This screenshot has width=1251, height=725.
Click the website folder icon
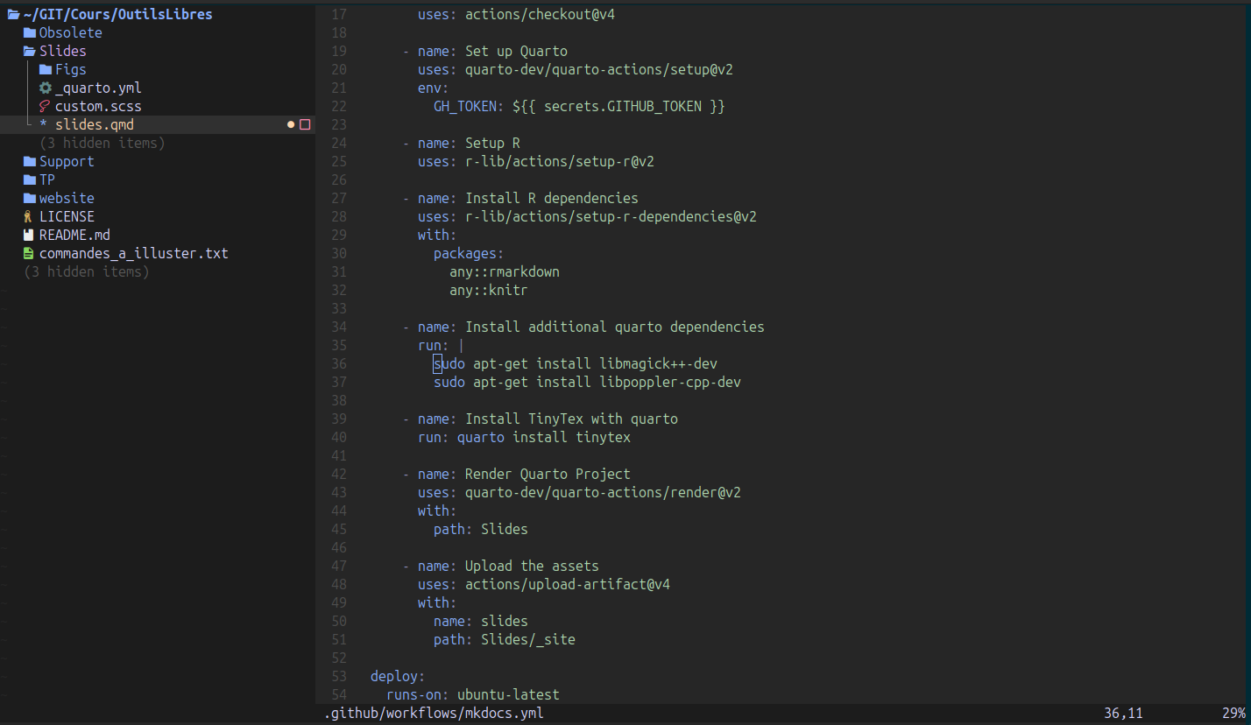(x=30, y=199)
